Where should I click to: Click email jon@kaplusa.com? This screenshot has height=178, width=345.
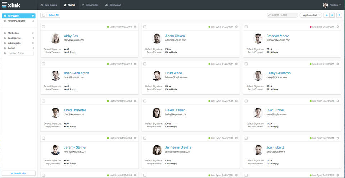click(x=276, y=152)
